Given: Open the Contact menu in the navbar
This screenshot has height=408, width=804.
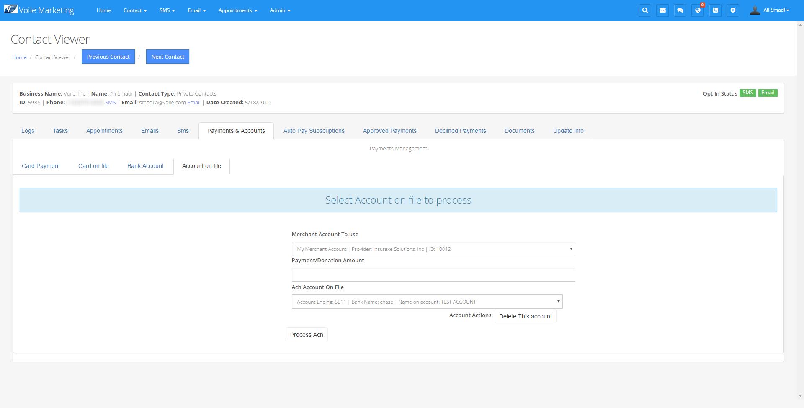Looking at the screenshot, I should 135,10.
